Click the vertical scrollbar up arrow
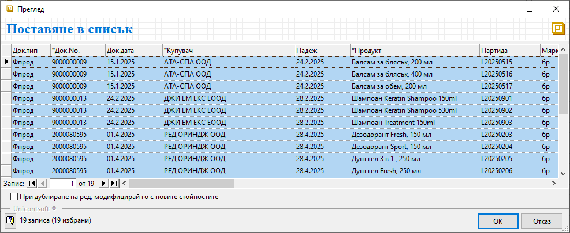The height and width of the screenshot is (233, 570). click(x=564, y=50)
